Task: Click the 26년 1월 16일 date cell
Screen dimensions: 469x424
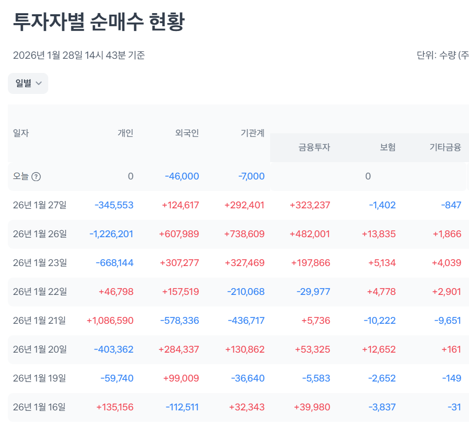Action: [x=40, y=407]
